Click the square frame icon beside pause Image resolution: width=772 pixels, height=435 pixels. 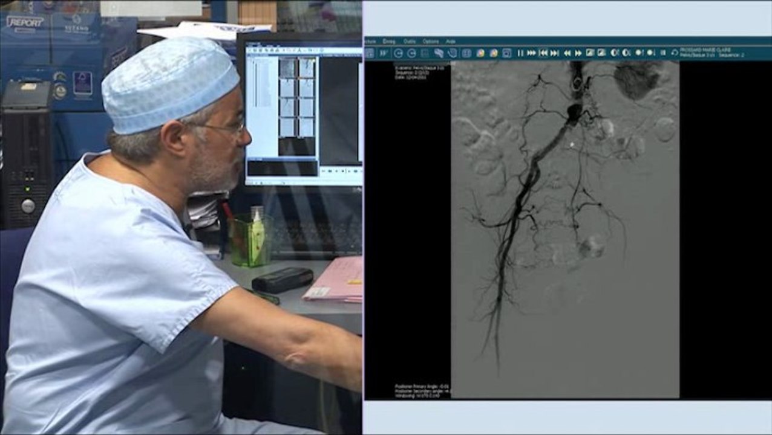point(506,53)
